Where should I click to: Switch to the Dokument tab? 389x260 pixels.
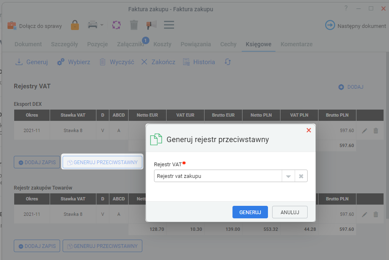[28, 44]
